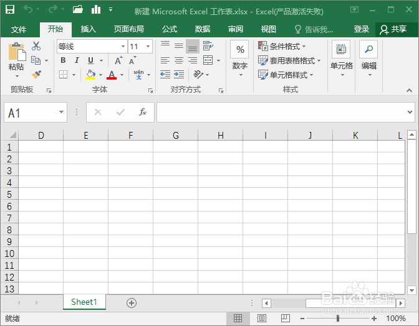Select the Sheet1 tab

(84, 302)
